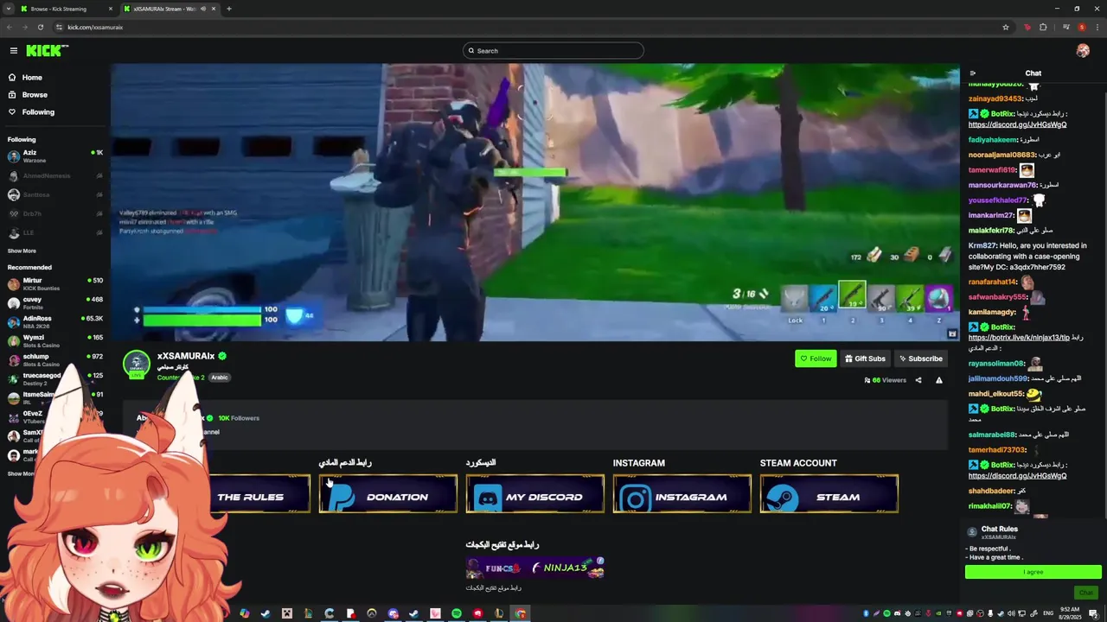Click the Kick logo

tap(47, 51)
